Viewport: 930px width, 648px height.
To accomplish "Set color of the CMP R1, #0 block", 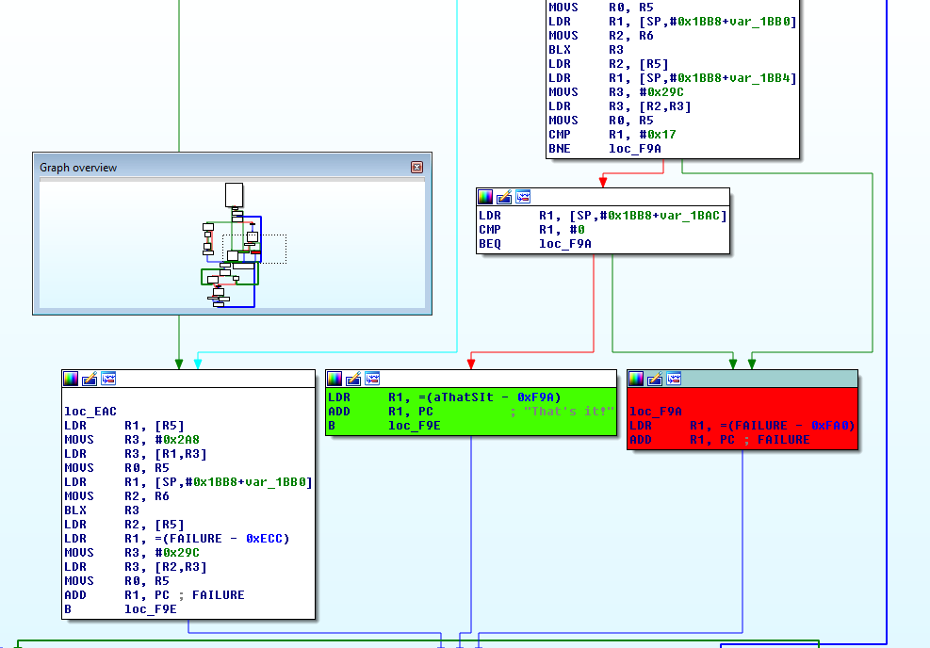I will pos(484,197).
